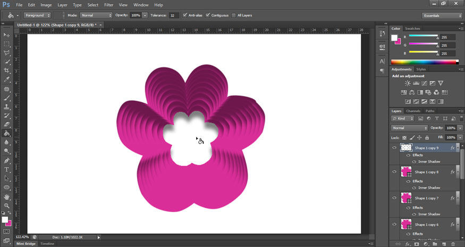Enable the All Layers checkbox
This screenshot has width=465, height=247.
point(234,15)
